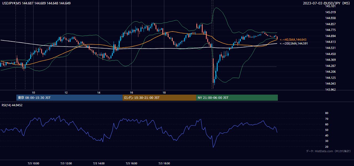Click bottom time label 7/3 16:00

pos(132,164)
